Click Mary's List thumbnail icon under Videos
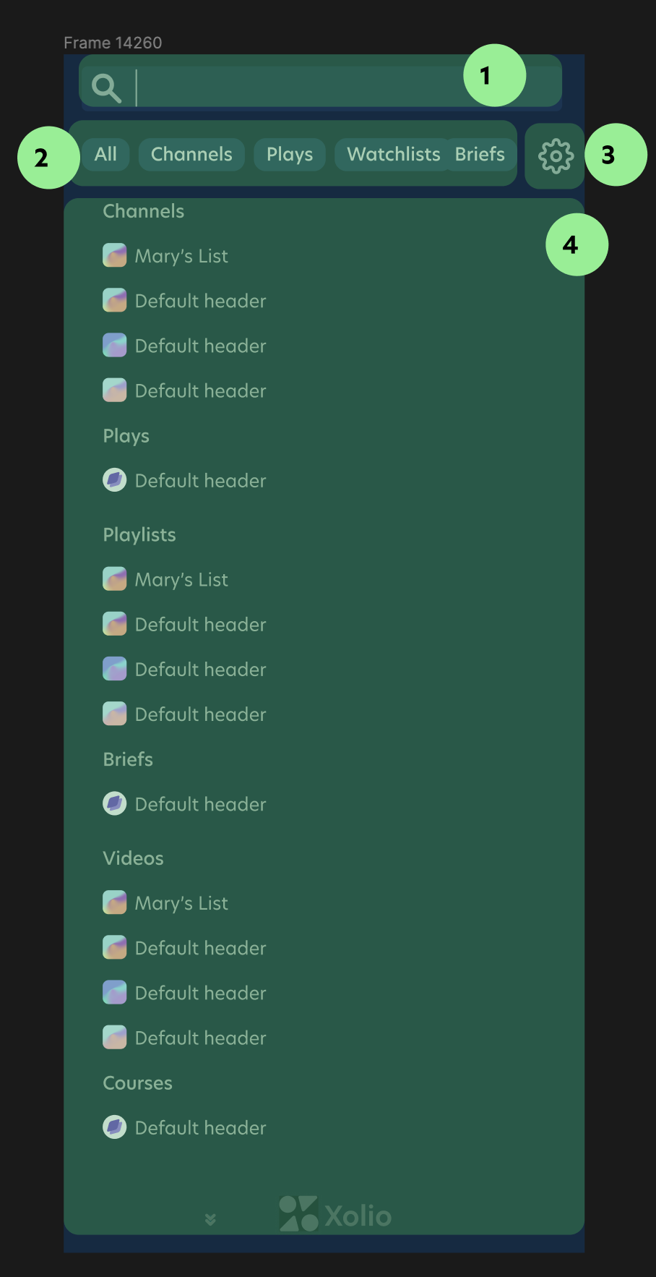The image size is (656, 1277). tap(114, 902)
